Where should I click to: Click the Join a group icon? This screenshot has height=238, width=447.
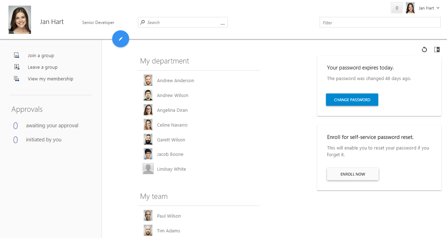point(16,55)
